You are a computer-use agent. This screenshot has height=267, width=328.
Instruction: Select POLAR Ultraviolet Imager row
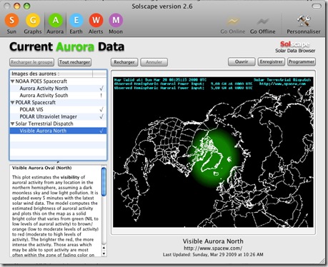(x=58, y=117)
